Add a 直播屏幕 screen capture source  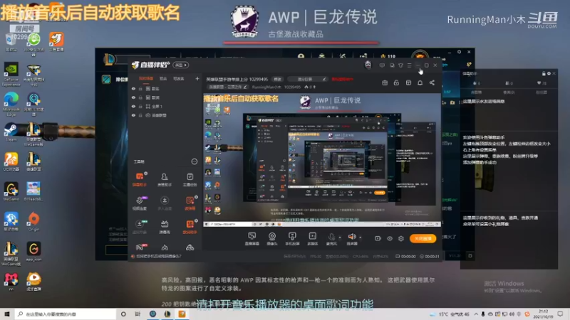pos(252,239)
